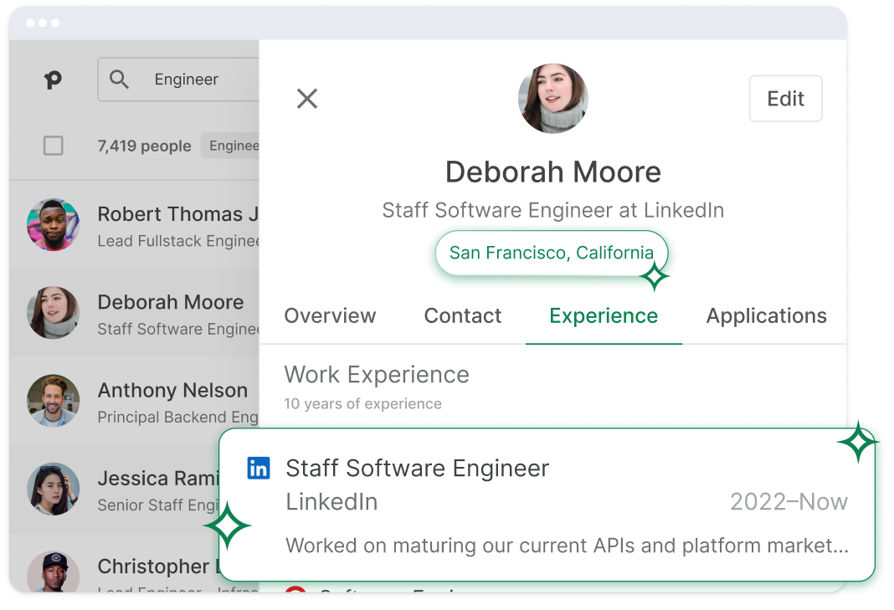
Task: Click the LinkedIn logo in experience card
Action: [259, 468]
